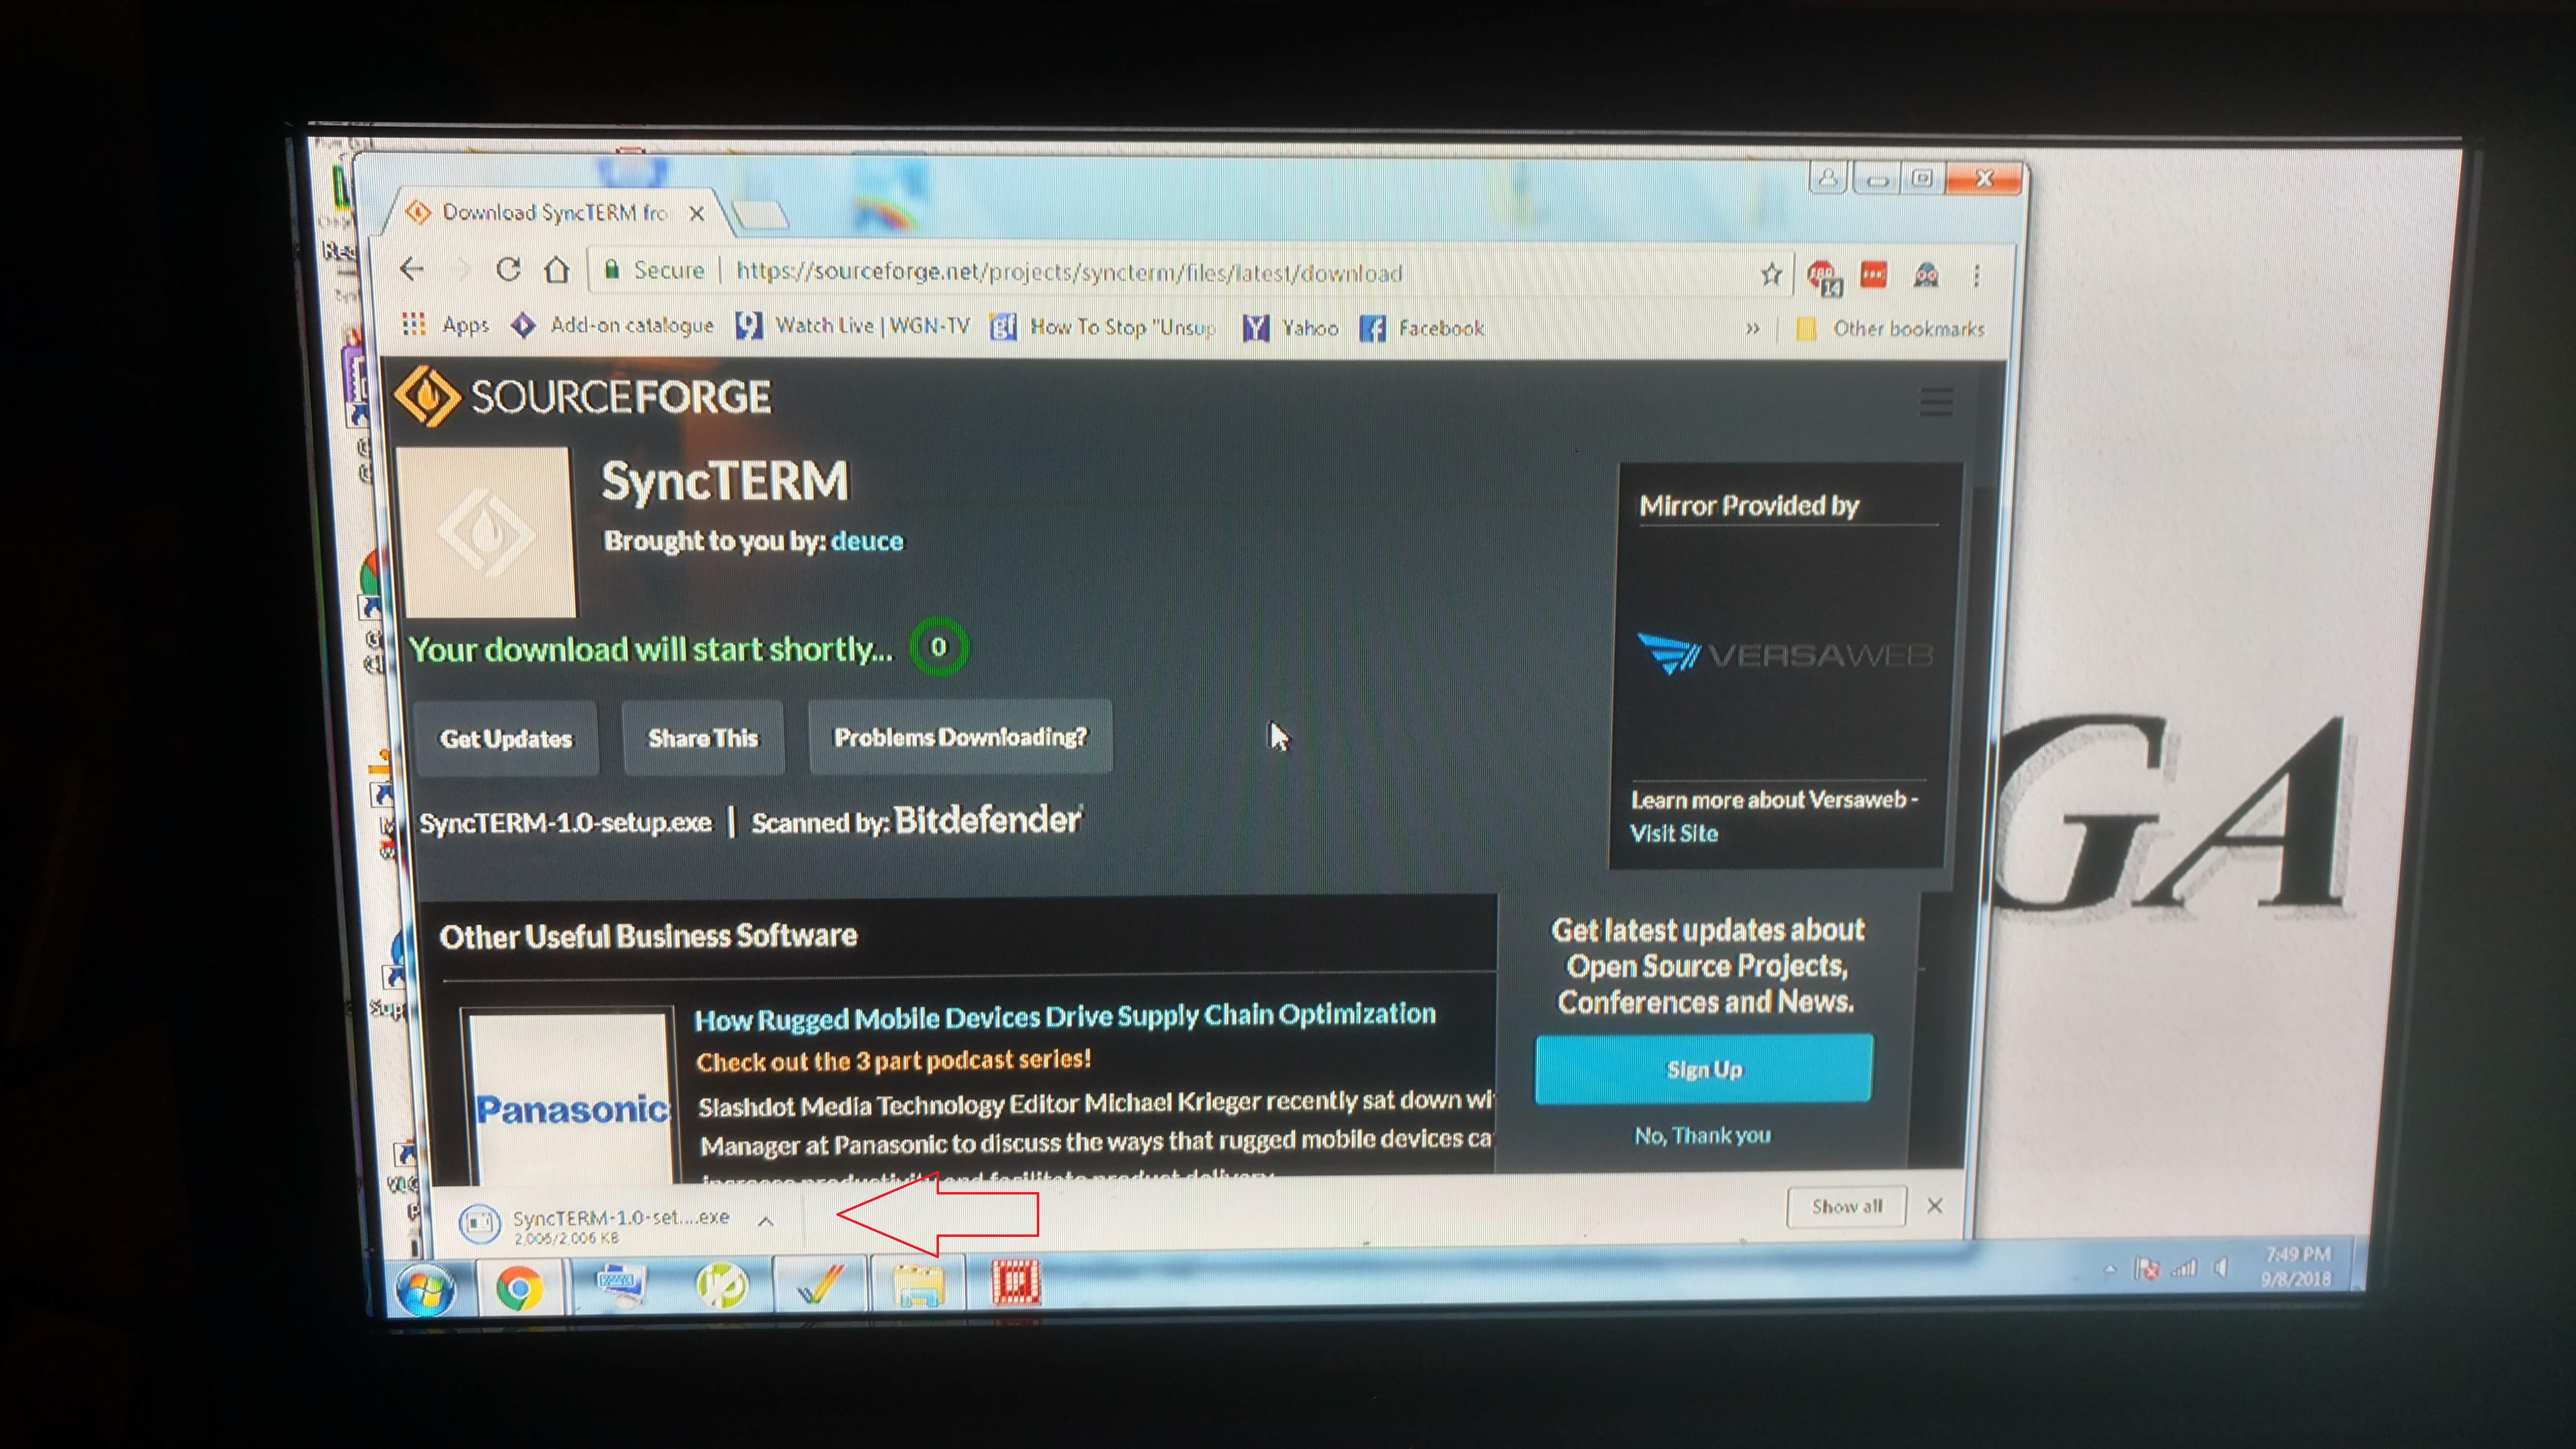Expand hidden bookmarks double-chevron
This screenshot has height=1449, width=2576.
(1752, 328)
